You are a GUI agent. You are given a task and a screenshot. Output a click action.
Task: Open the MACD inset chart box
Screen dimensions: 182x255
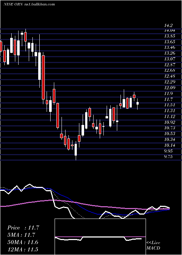[100, 237]
